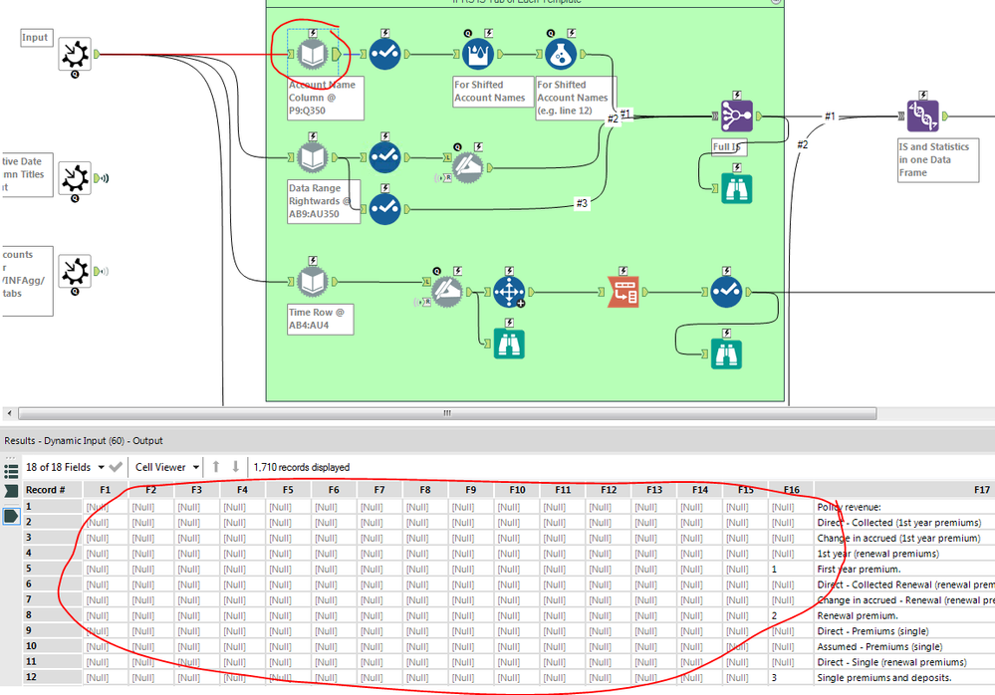Click the F9 column header
The height and width of the screenshot is (695, 995).
coord(471,490)
